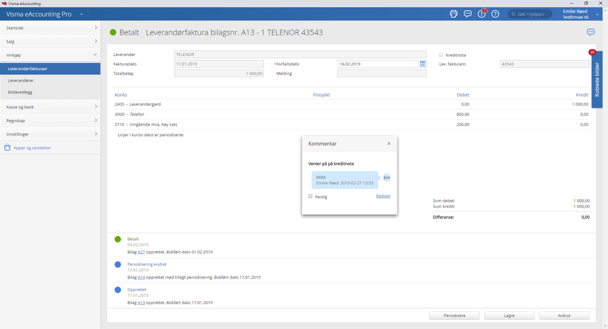Image resolution: width=608 pixels, height=329 pixels.
Task: Select Leverandørfakturaer in the sidebar
Action: (51, 69)
